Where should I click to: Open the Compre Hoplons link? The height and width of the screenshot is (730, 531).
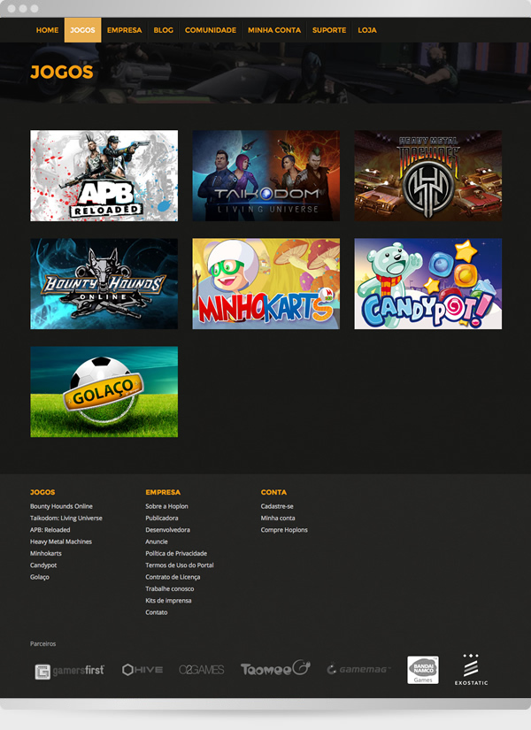[x=284, y=530]
